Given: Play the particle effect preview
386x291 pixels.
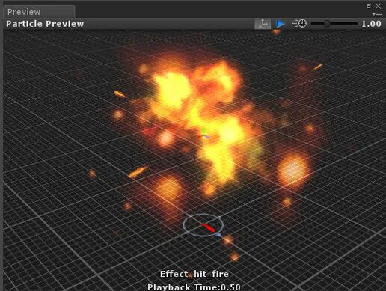Looking at the screenshot, I should (281, 24).
